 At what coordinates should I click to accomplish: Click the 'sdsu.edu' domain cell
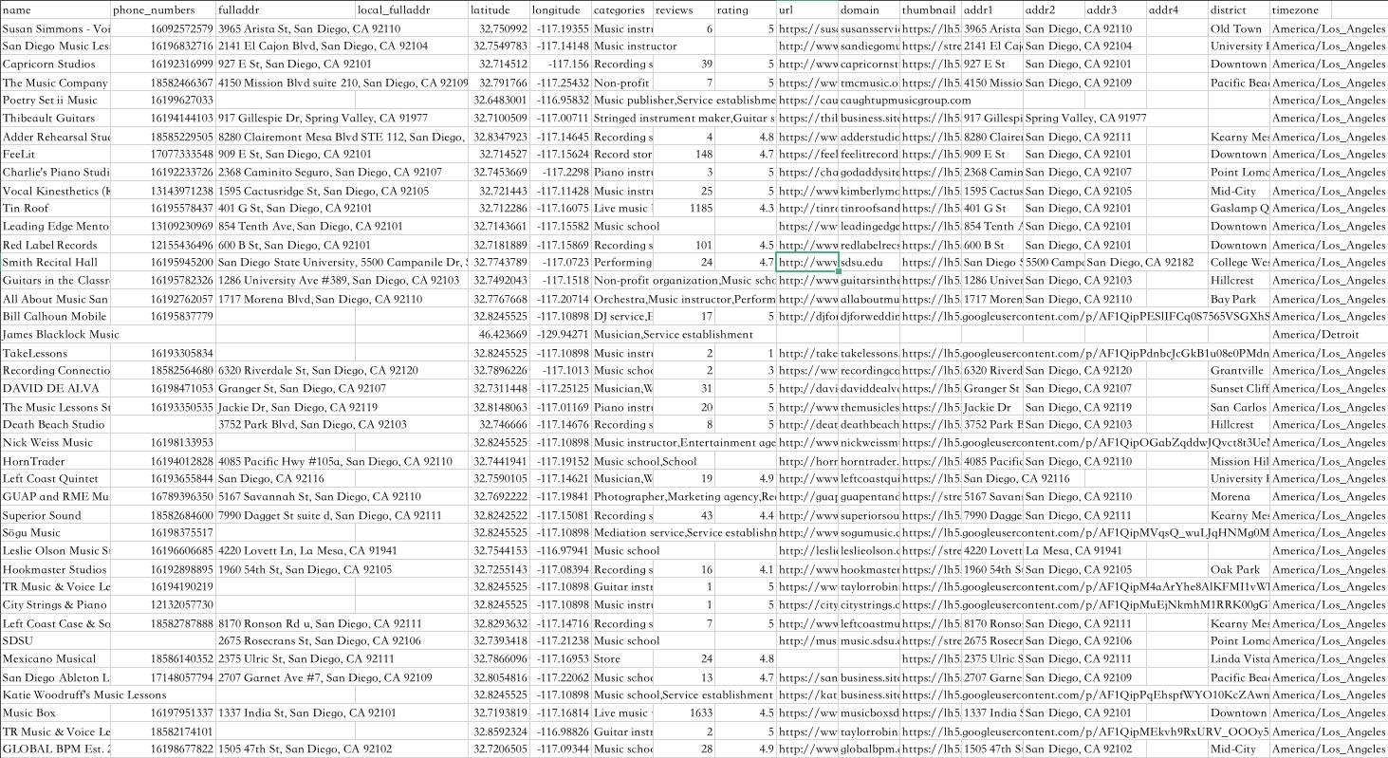coord(869,262)
